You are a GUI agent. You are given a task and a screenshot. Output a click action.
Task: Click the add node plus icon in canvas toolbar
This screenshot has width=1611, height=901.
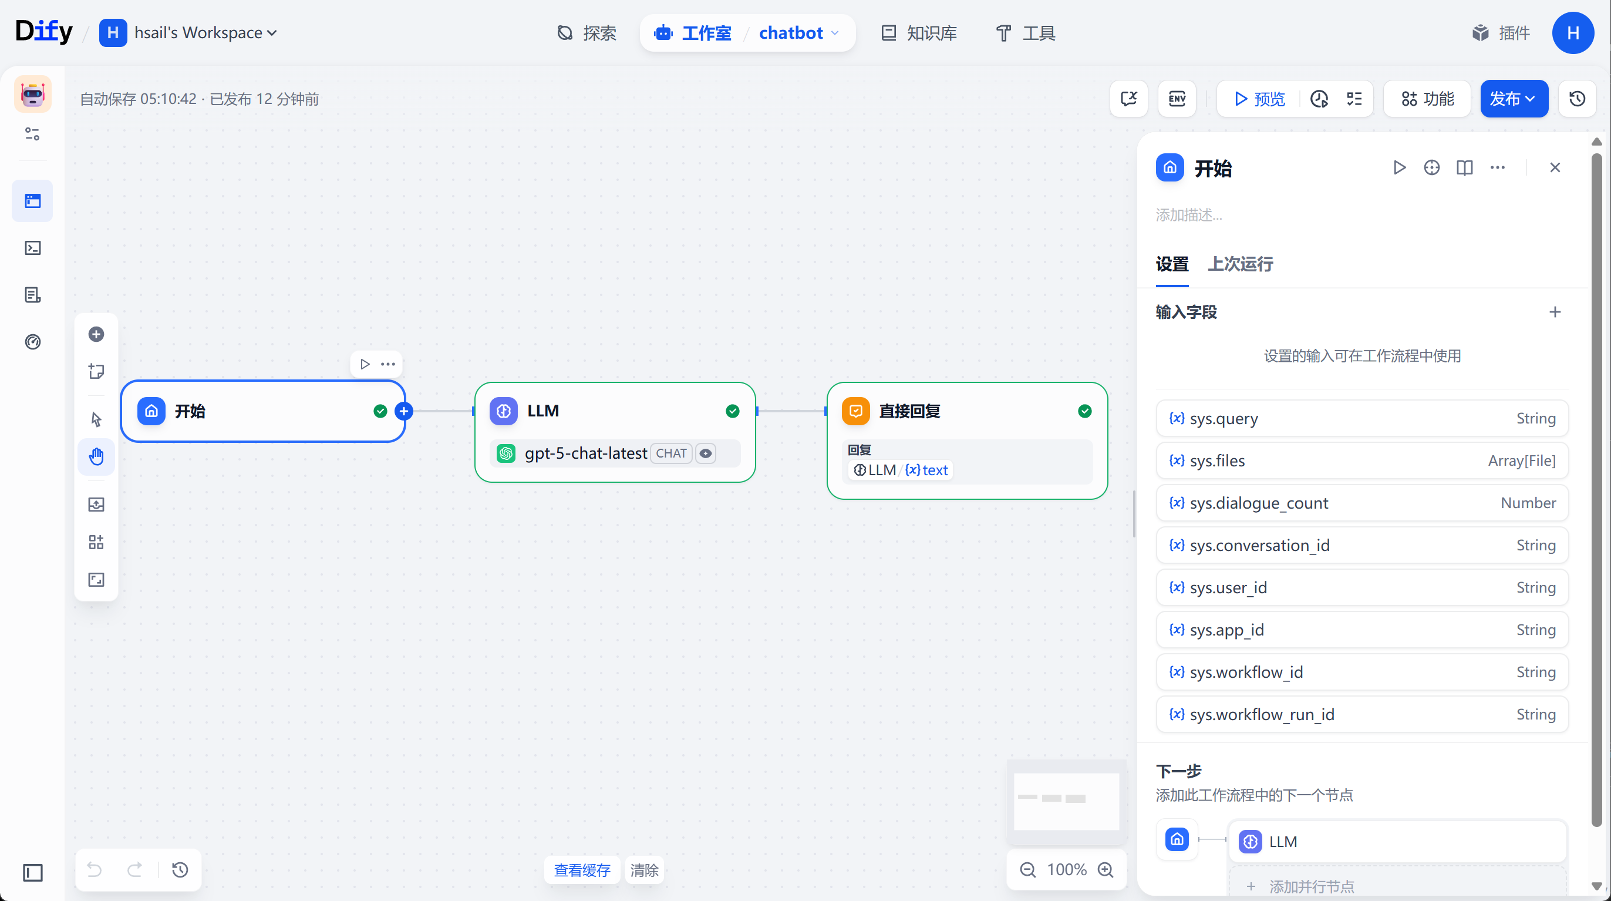click(96, 334)
